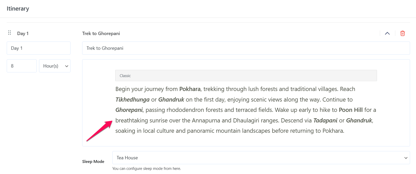
Task: Click the sleep mode configuration help text
Action: pos(146,169)
